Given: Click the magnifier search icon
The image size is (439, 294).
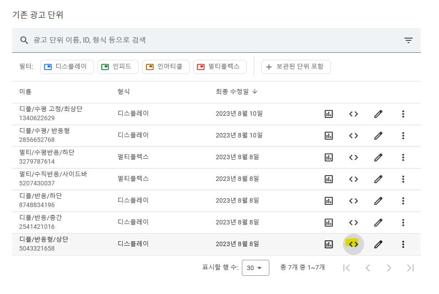Looking at the screenshot, I should (x=24, y=40).
